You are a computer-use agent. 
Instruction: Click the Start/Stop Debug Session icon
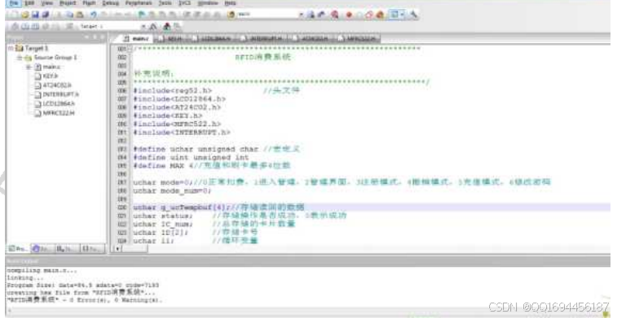click(x=334, y=15)
